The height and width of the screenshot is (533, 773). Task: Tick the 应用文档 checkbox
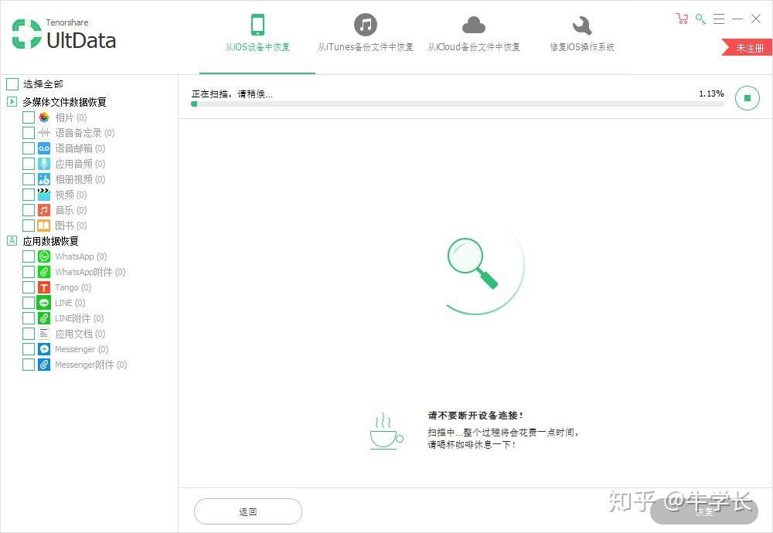(x=29, y=334)
